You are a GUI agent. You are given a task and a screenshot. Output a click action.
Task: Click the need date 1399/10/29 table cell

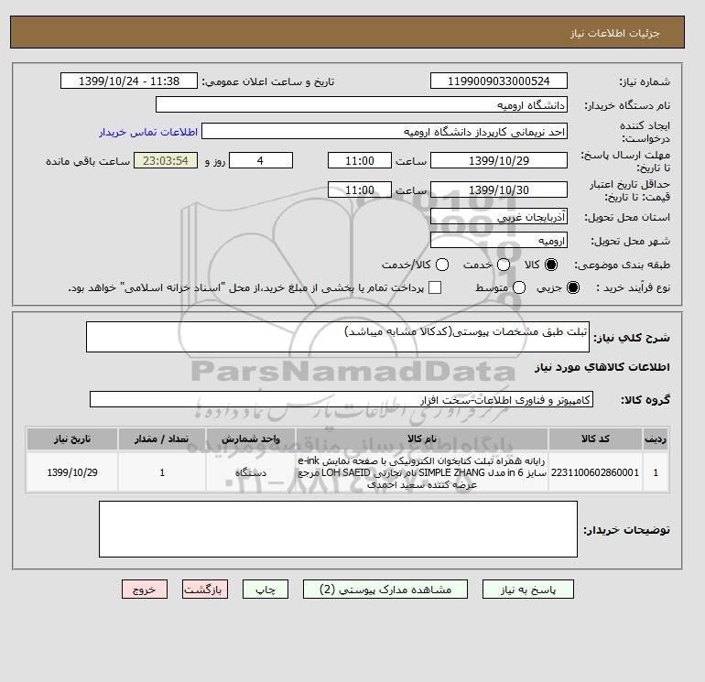pos(72,472)
